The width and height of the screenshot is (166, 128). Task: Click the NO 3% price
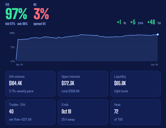tap(41, 14)
